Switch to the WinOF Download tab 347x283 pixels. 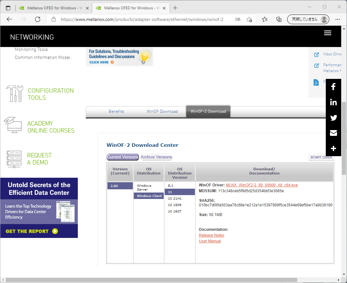(162, 111)
